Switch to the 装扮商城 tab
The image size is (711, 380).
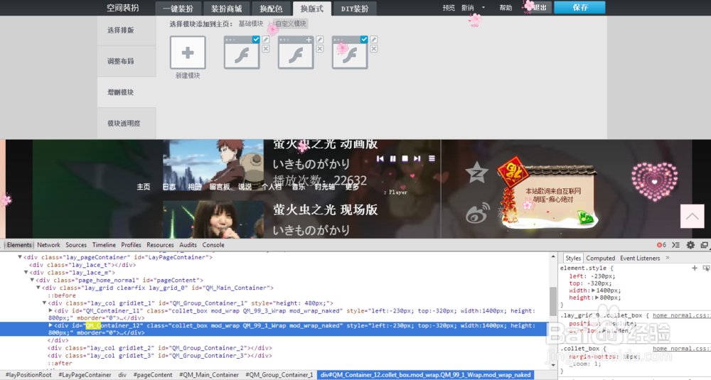(226, 9)
